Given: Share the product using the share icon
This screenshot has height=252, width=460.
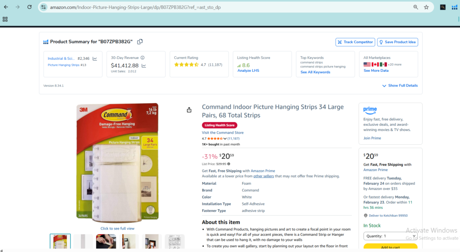Looking at the screenshot, I should (189, 110).
